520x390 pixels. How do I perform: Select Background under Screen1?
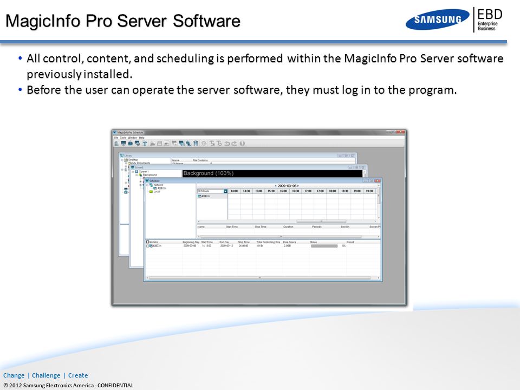click(150, 175)
